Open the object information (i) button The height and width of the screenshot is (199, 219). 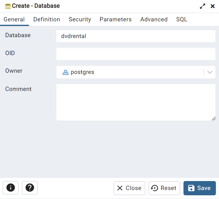click(x=11, y=188)
